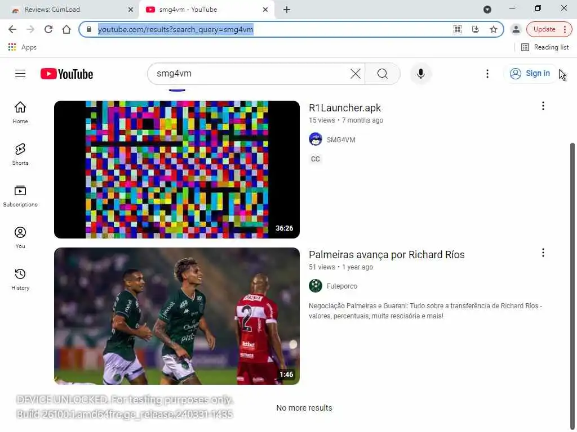Open the Reading list
Image resolution: width=577 pixels, height=432 pixels.
(545, 47)
